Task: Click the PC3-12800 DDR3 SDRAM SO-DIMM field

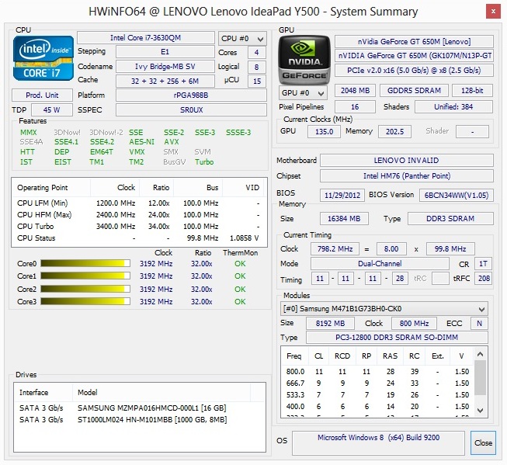Action: pos(397,337)
